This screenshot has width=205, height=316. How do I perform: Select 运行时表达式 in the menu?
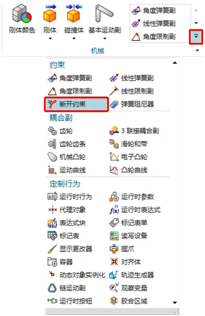(x=135, y=210)
